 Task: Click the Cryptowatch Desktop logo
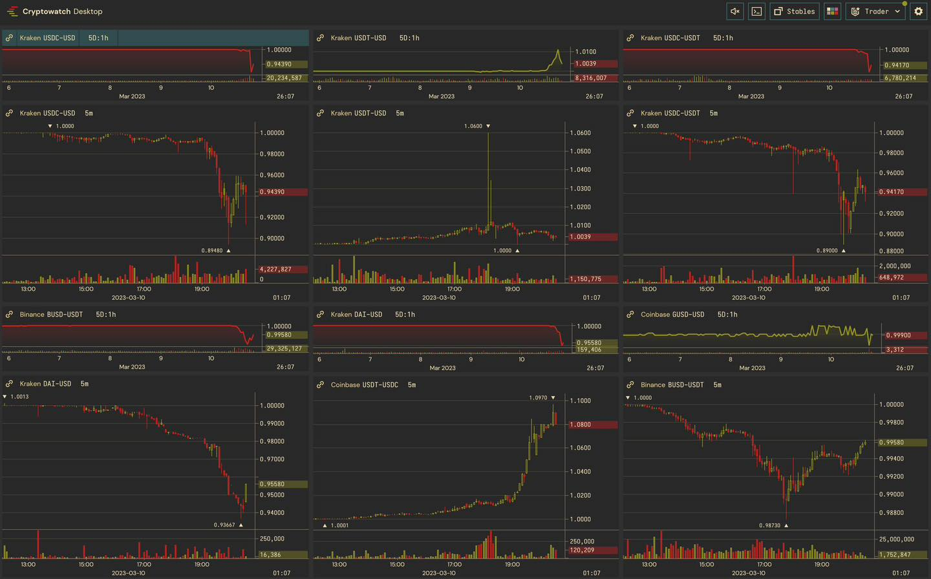[55, 11]
